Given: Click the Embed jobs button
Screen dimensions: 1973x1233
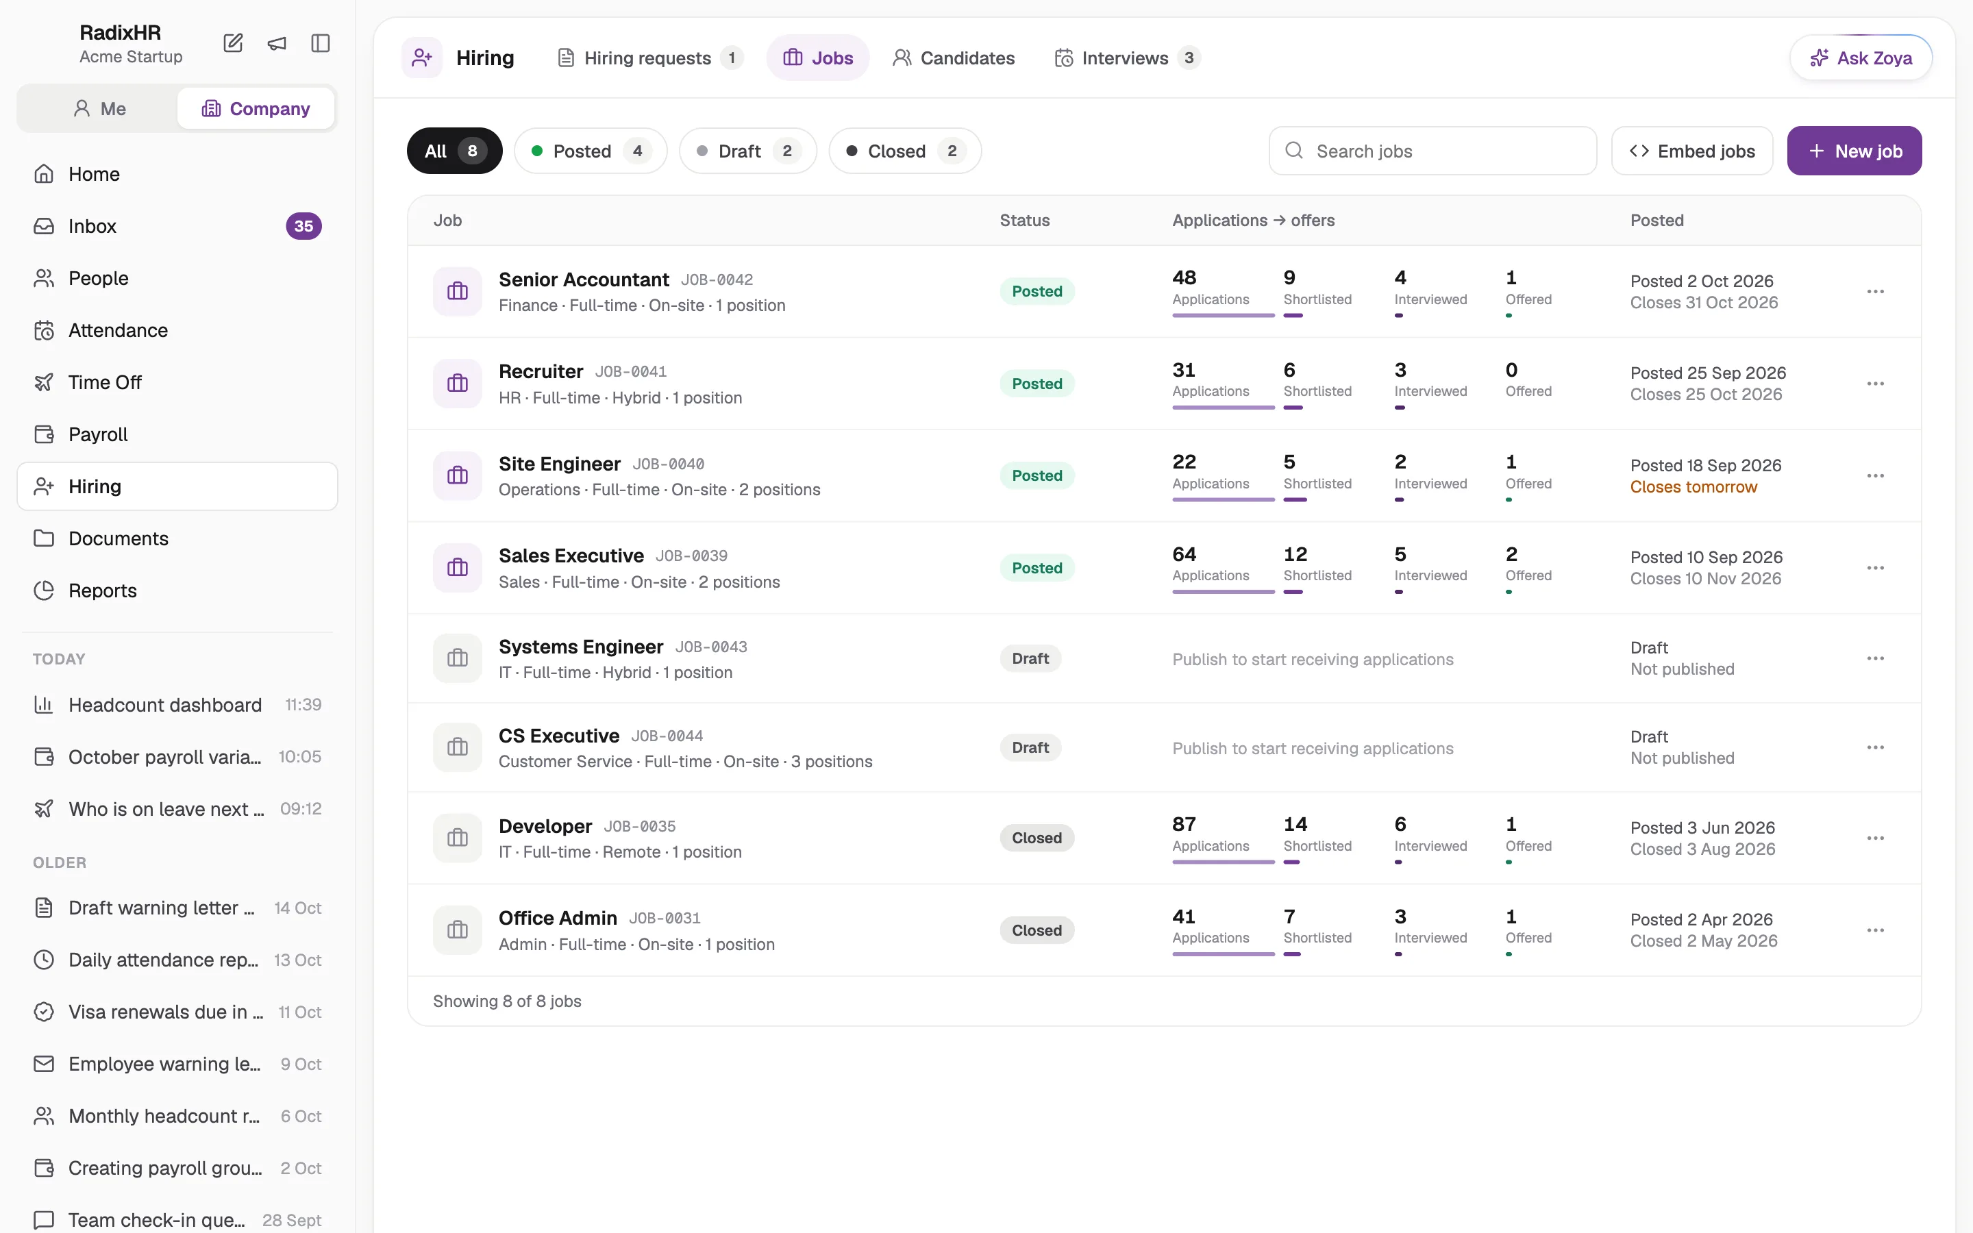Looking at the screenshot, I should pos(1691,151).
